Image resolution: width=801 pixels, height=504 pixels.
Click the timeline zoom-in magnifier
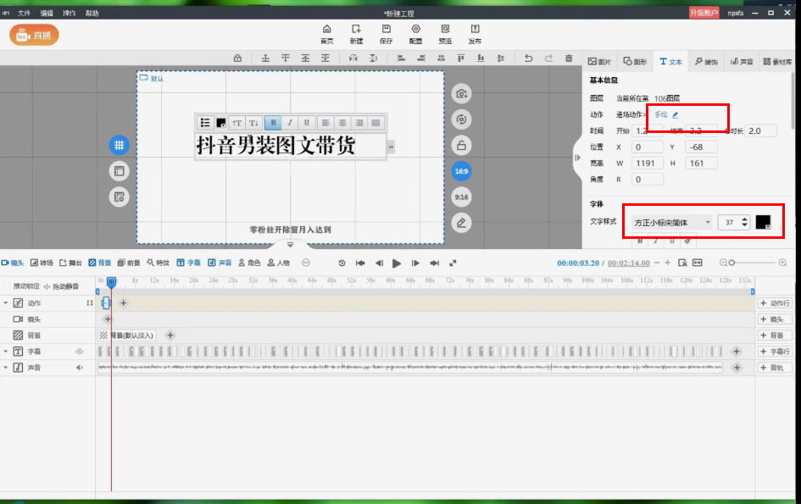point(782,263)
